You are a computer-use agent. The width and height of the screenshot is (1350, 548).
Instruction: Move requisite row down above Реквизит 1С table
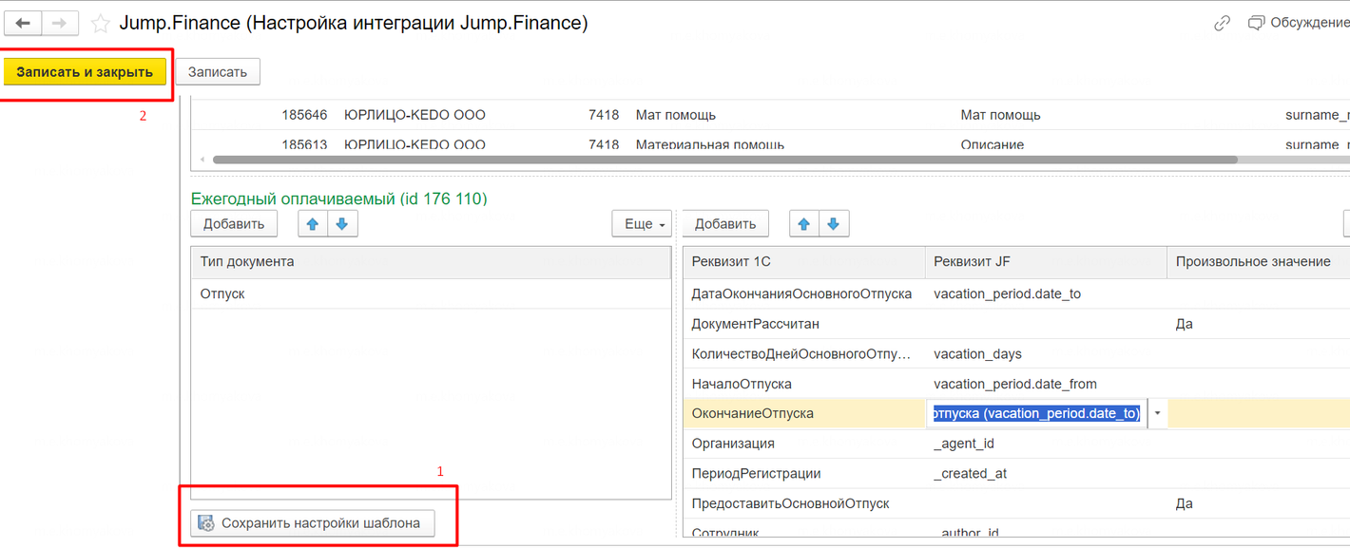pyautogui.click(x=834, y=224)
